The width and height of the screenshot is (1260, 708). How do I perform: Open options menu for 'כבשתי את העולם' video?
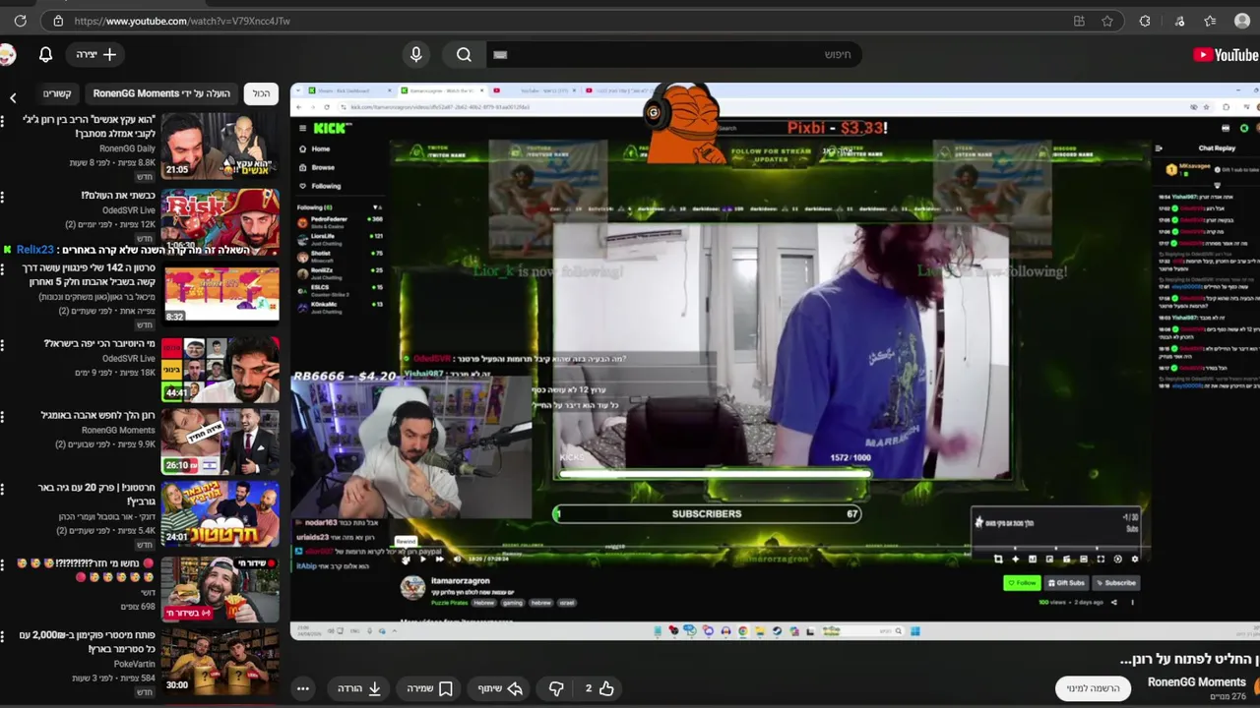[3, 198]
